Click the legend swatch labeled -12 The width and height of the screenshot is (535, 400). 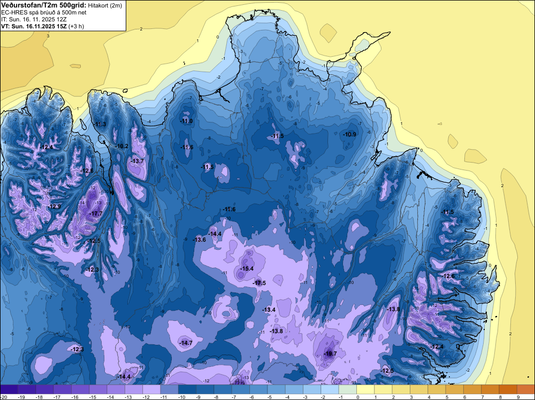(x=151, y=389)
